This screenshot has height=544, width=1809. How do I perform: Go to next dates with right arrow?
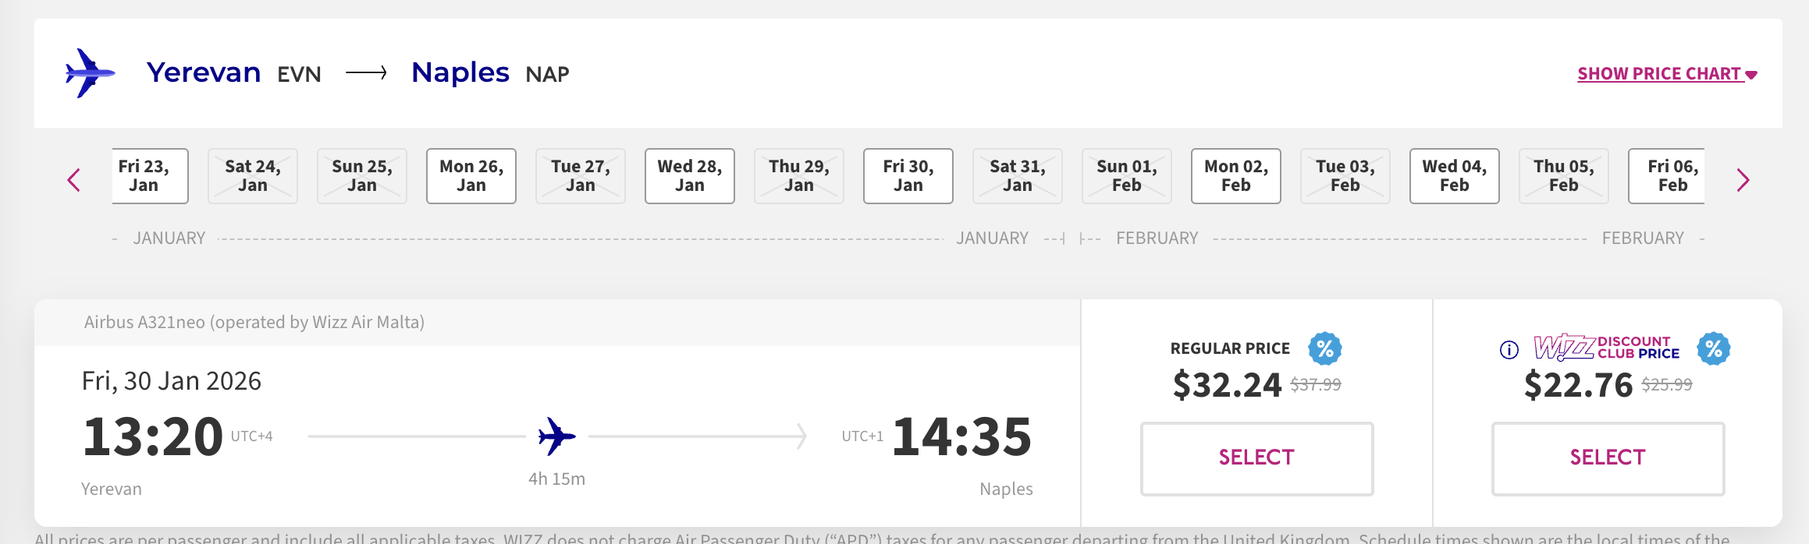click(x=1743, y=180)
